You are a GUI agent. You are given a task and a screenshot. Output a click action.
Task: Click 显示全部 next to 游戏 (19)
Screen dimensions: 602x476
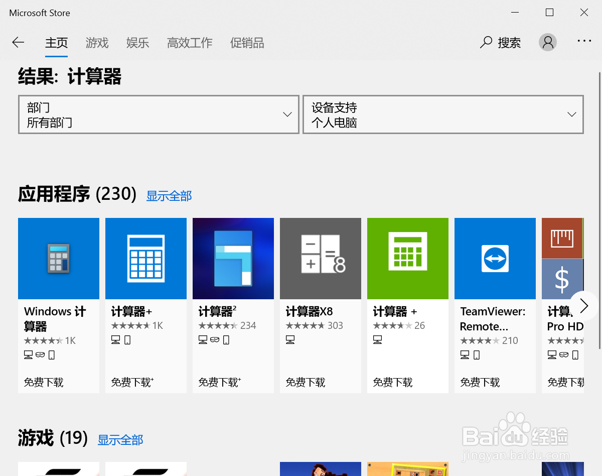pos(120,440)
